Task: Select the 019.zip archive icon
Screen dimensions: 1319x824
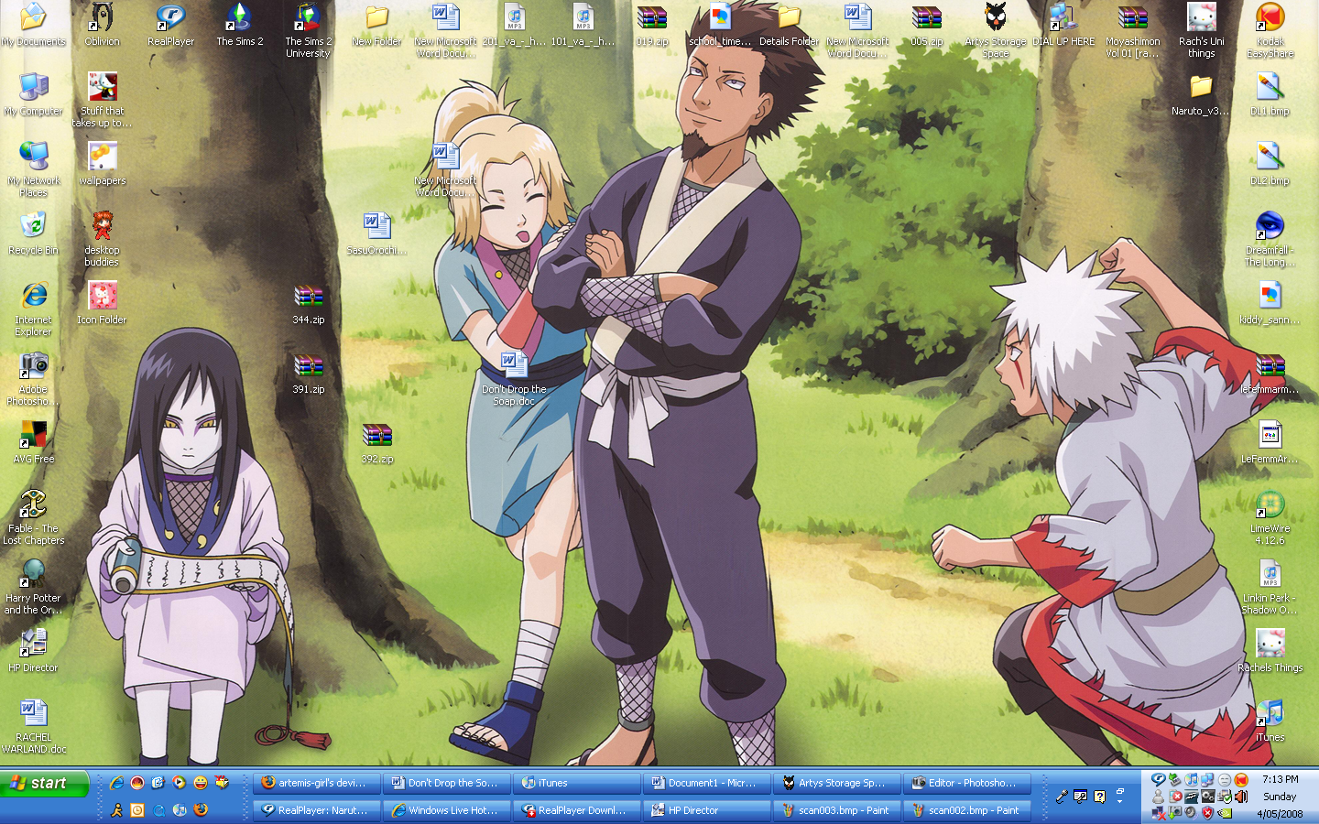Action: tap(652, 25)
